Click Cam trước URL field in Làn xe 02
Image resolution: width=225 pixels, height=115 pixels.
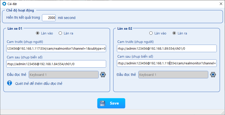(167, 49)
